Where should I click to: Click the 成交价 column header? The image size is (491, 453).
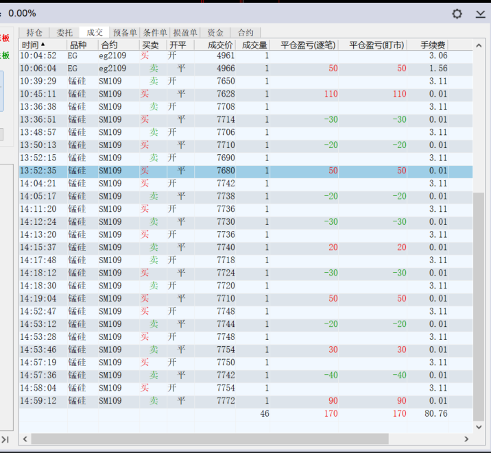[x=215, y=45]
